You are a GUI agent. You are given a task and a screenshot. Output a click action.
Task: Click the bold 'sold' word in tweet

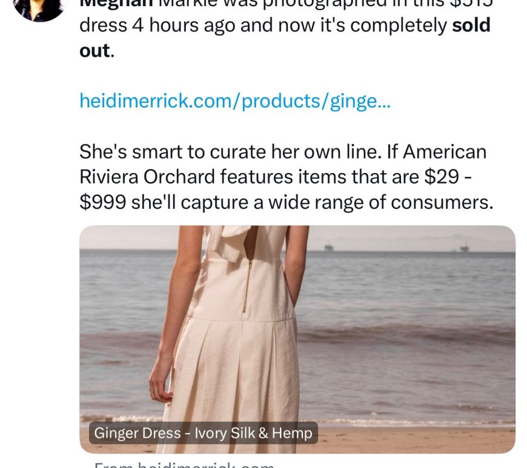[471, 25]
